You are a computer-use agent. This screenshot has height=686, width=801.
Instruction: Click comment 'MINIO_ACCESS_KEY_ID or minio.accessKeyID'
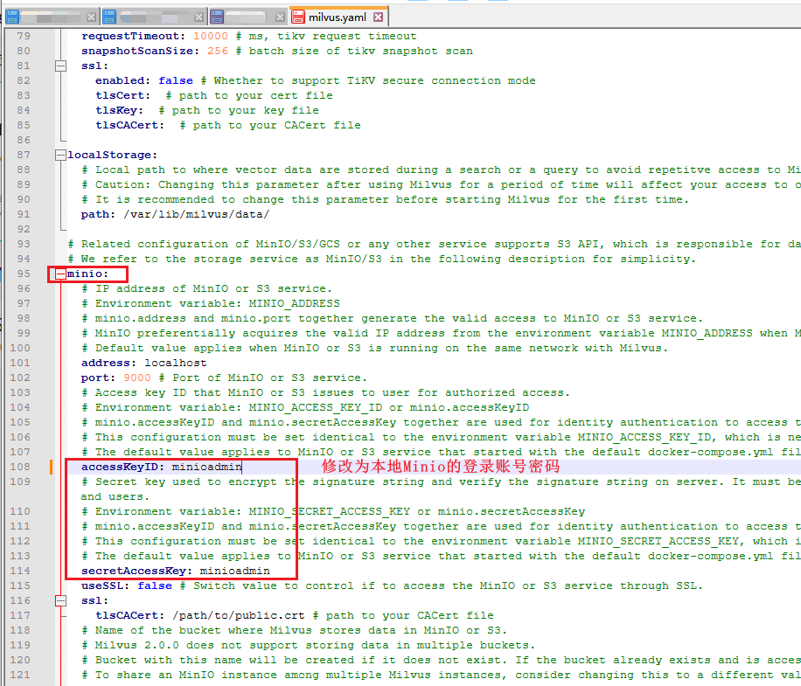389,407
